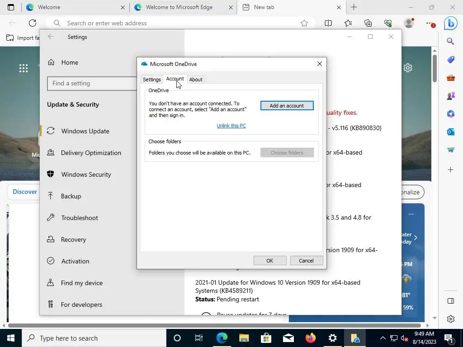Image resolution: width=463 pixels, height=347 pixels.
Task: Open a new Edge tab with plus
Action: click(x=354, y=7)
